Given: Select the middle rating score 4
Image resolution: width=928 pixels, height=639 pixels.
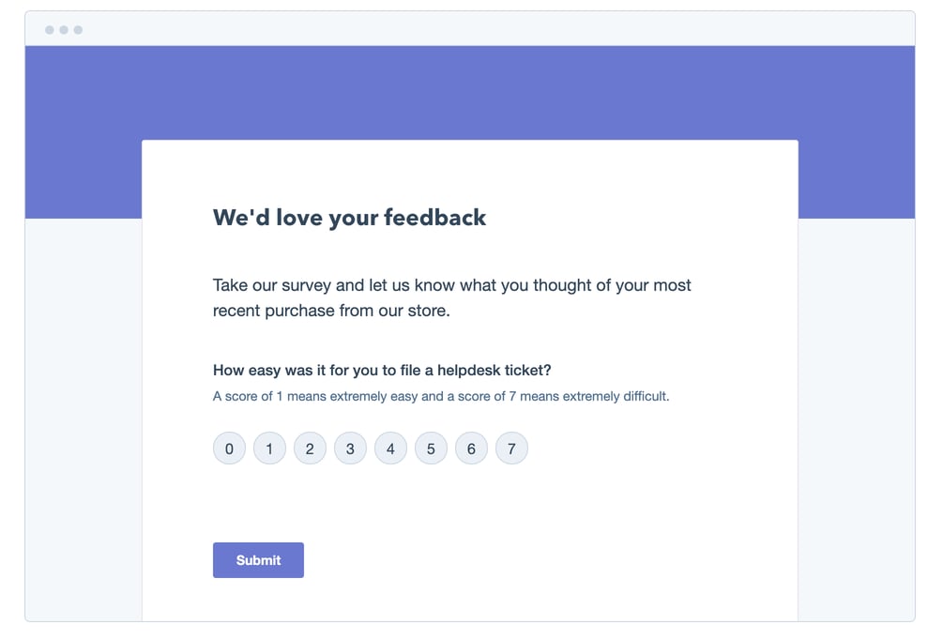Looking at the screenshot, I should [390, 449].
